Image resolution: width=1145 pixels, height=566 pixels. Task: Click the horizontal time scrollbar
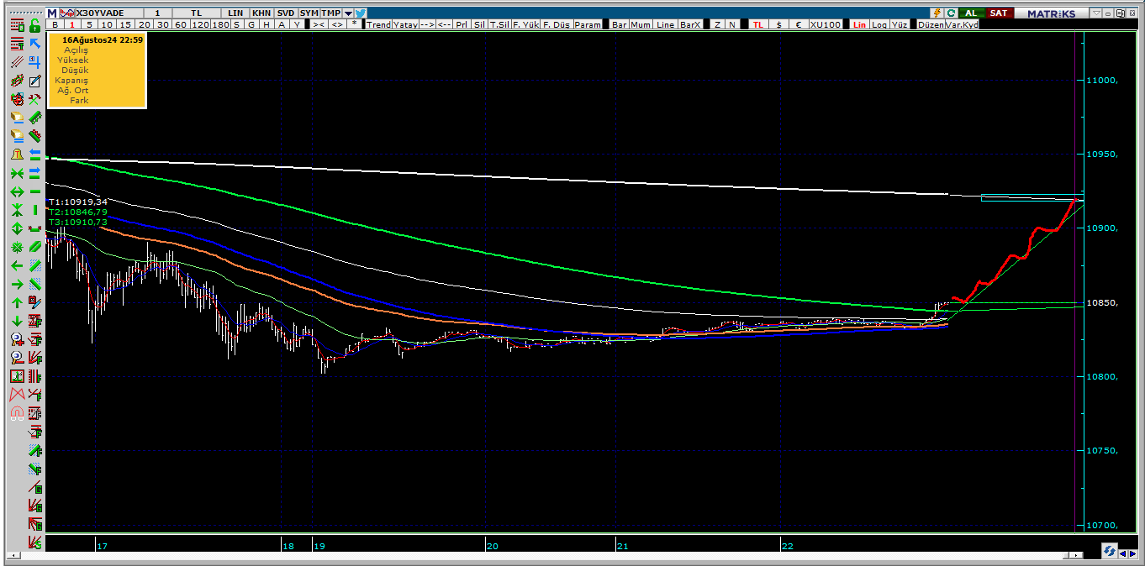545,555
